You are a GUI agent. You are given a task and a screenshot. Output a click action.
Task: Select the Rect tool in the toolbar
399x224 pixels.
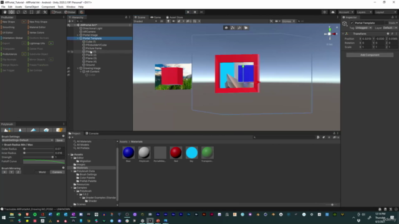tap(31, 12)
